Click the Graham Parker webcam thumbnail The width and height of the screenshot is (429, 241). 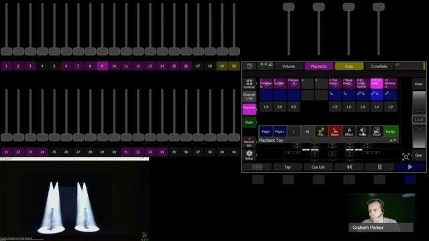(x=381, y=213)
